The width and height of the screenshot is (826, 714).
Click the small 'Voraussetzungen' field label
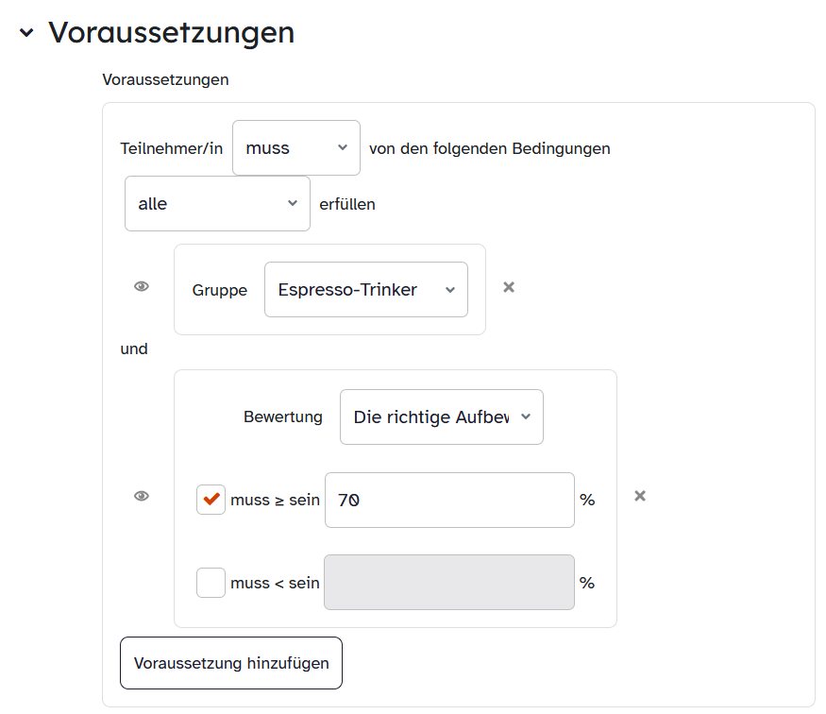click(x=165, y=79)
